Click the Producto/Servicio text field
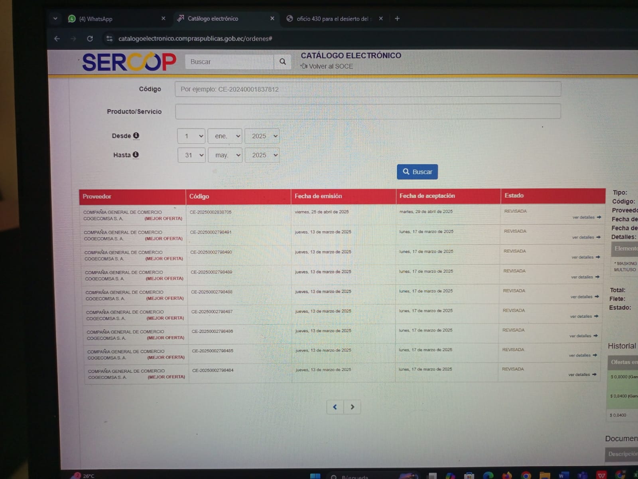This screenshot has width=638, height=479. pos(368,111)
